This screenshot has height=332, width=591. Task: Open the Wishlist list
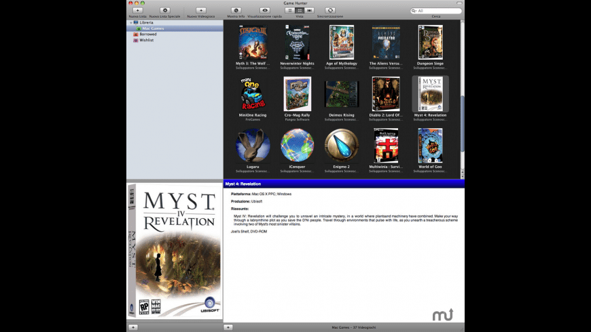(x=147, y=40)
